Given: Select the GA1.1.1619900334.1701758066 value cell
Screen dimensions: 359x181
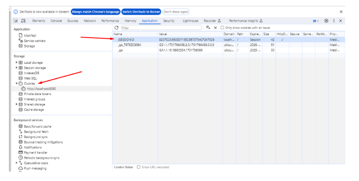Looking at the screenshot, I should point(190,50).
